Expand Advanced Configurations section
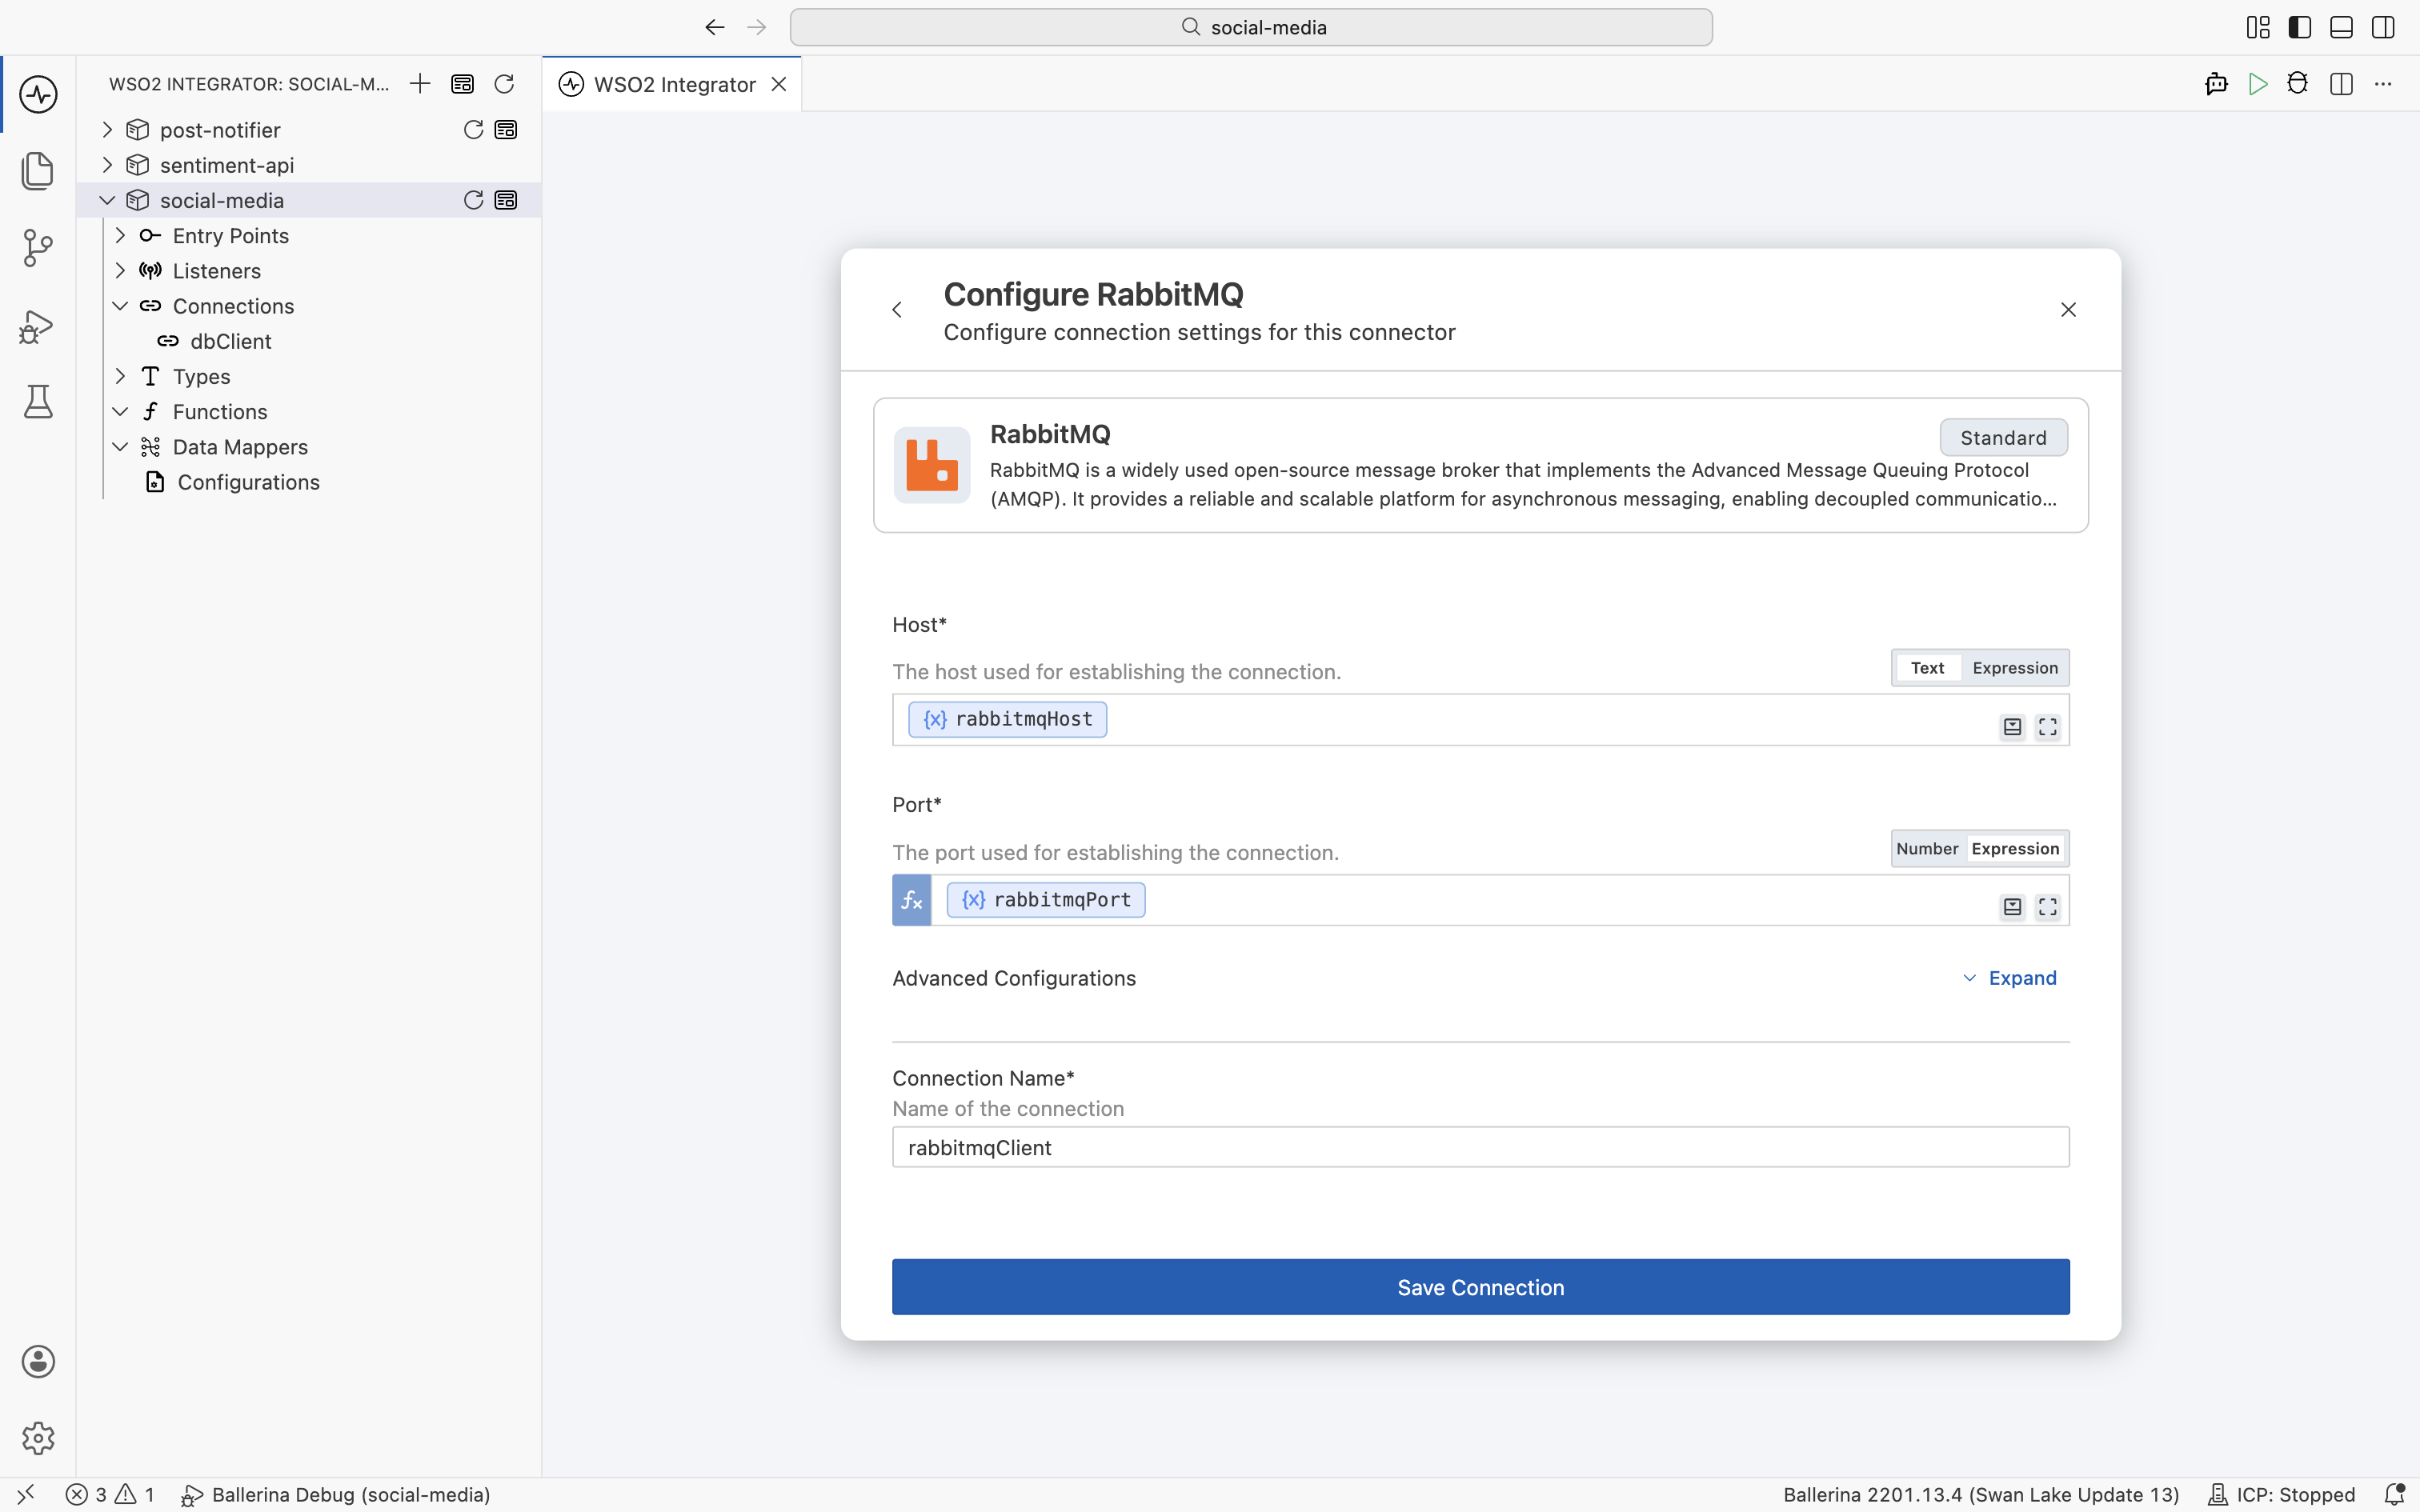This screenshot has width=2420, height=1512. [2009, 978]
